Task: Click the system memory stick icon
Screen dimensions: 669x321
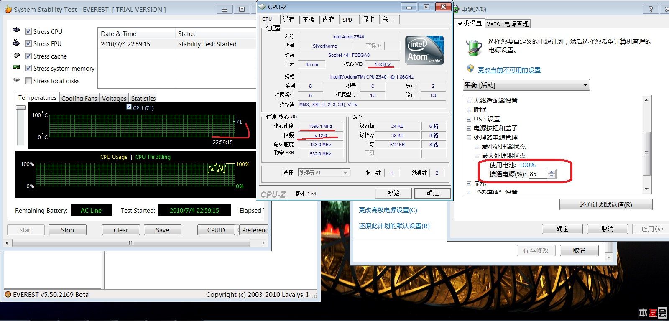Action: tap(16, 67)
